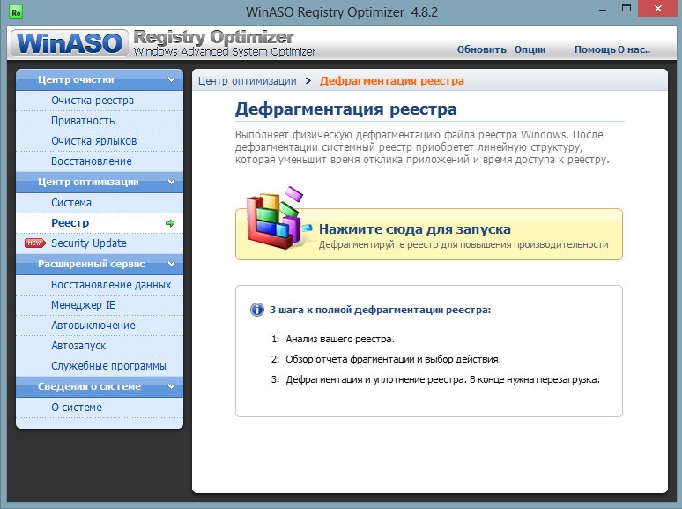Select the Реестр item
682x509 pixels.
[100, 223]
